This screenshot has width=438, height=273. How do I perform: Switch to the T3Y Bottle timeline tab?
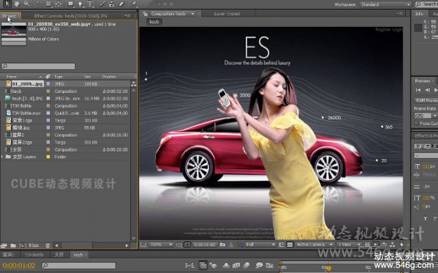(x=34, y=255)
